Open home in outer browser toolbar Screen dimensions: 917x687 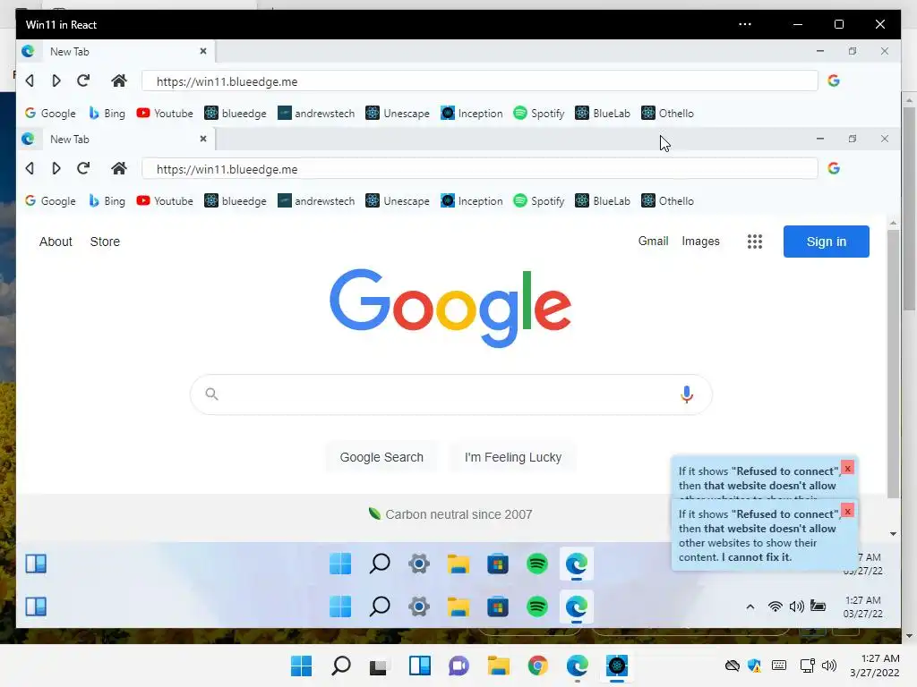(x=119, y=81)
